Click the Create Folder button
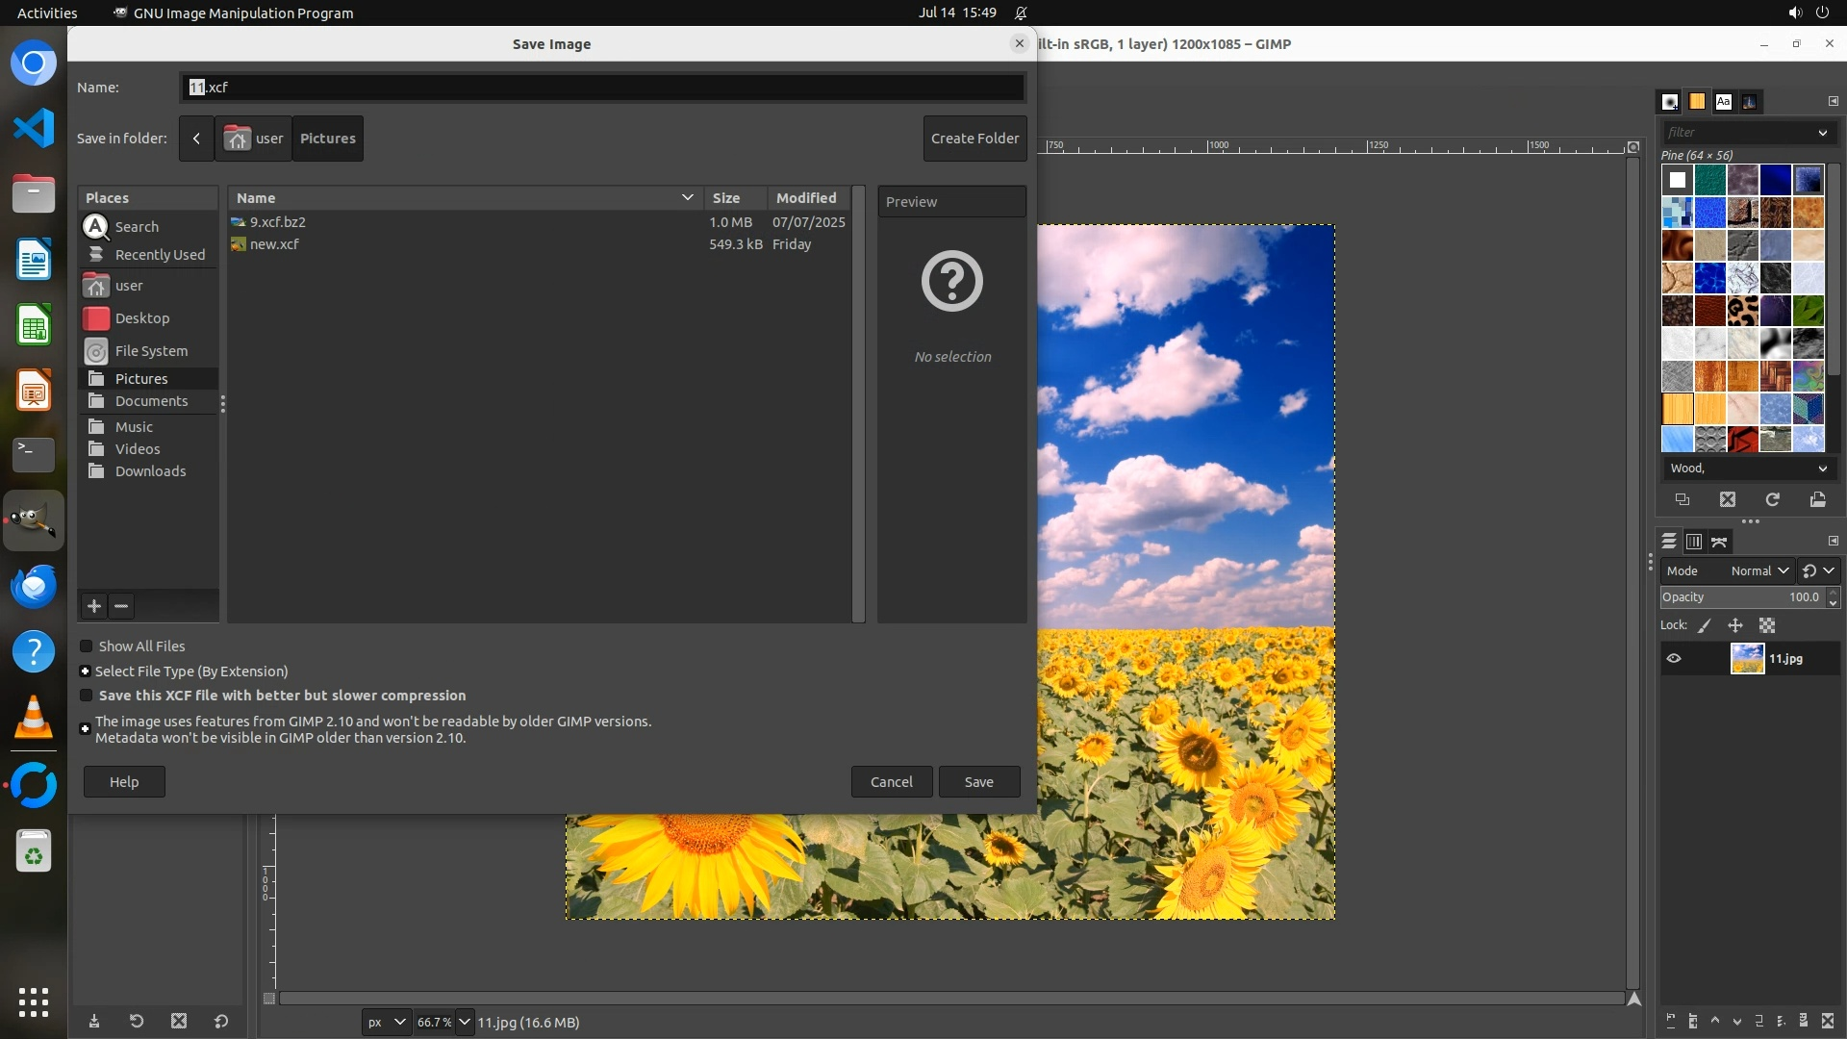This screenshot has height=1039, width=1847. coord(974,139)
